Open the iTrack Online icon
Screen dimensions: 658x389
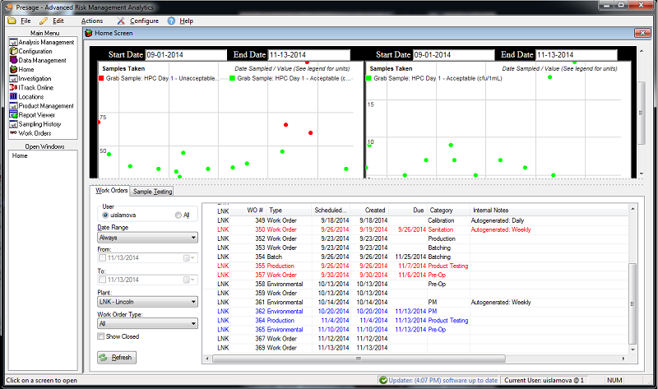pyautogui.click(x=13, y=87)
